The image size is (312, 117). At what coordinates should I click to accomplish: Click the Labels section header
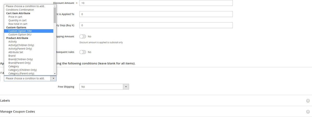pyautogui.click(x=5, y=100)
